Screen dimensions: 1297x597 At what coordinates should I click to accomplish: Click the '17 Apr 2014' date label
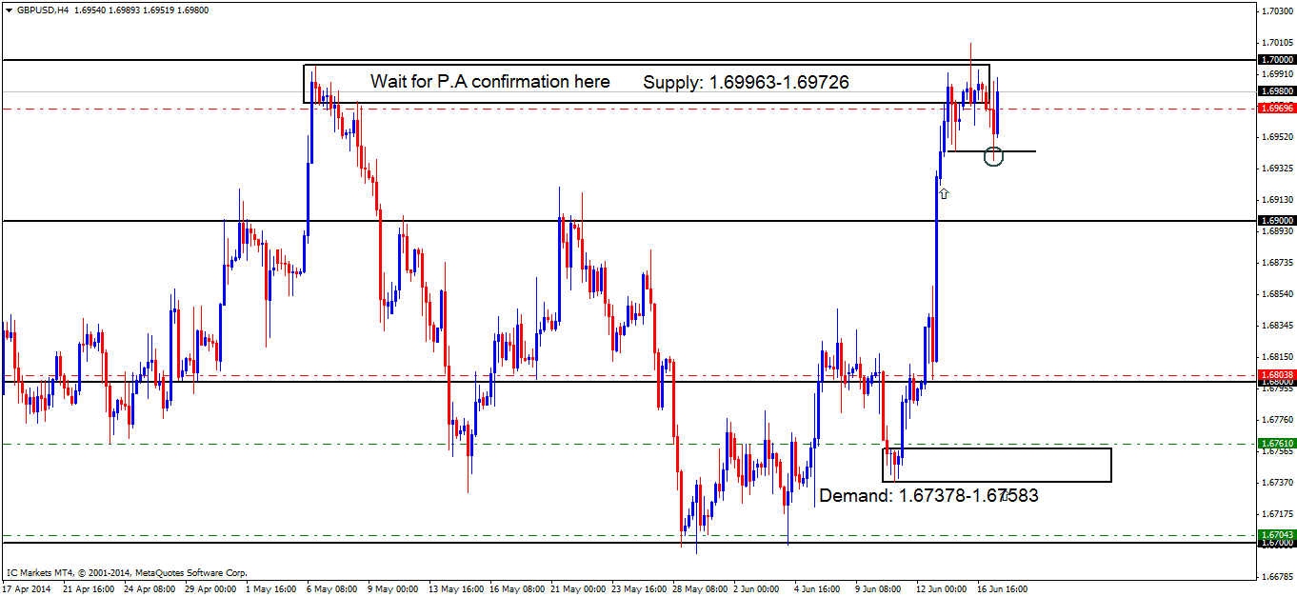click(x=27, y=589)
